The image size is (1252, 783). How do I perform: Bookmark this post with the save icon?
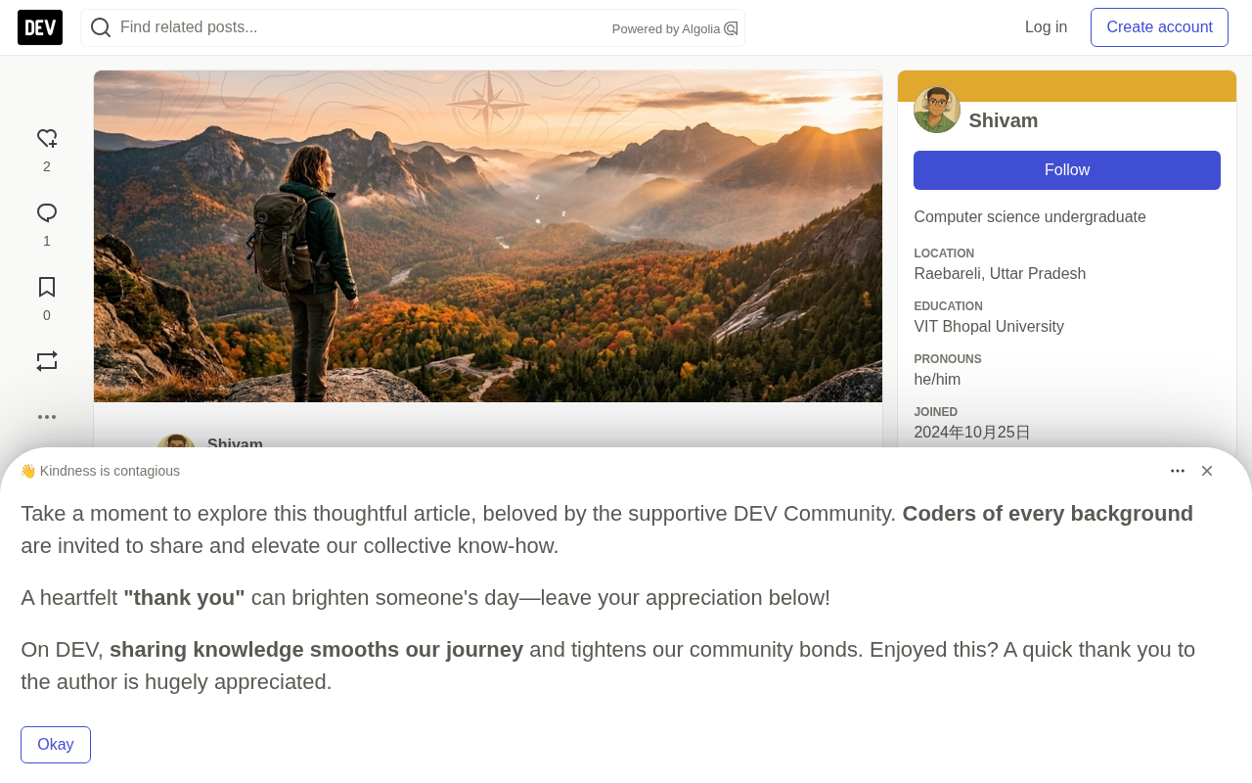coord(47,288)
